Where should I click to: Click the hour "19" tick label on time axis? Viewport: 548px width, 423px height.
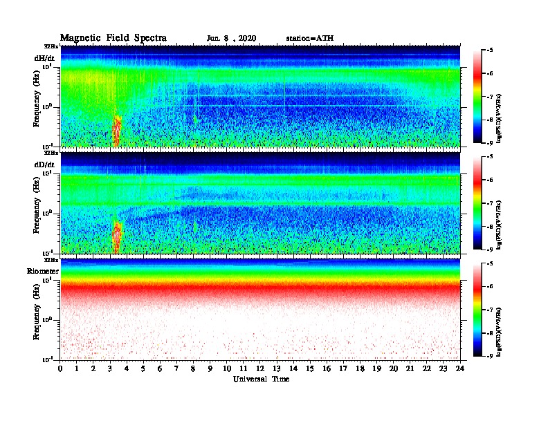pyautogui.click(x=376, y=368)
